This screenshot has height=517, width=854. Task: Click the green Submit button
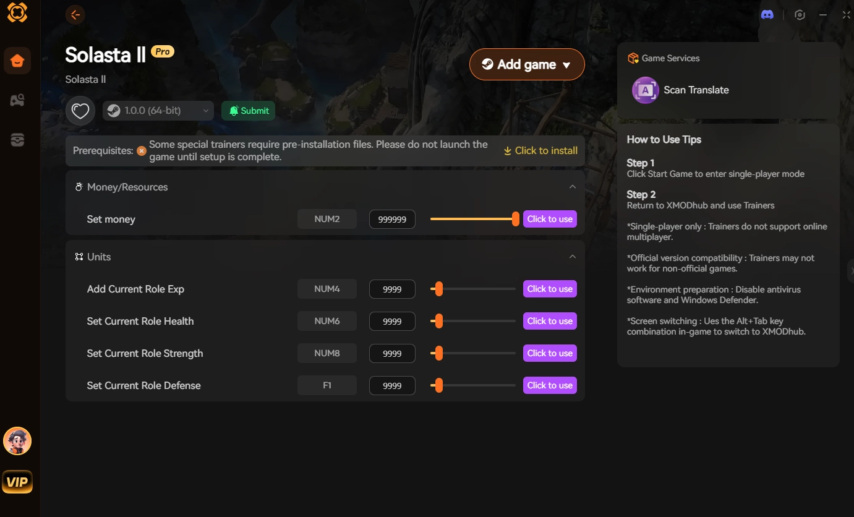(249, 111)
